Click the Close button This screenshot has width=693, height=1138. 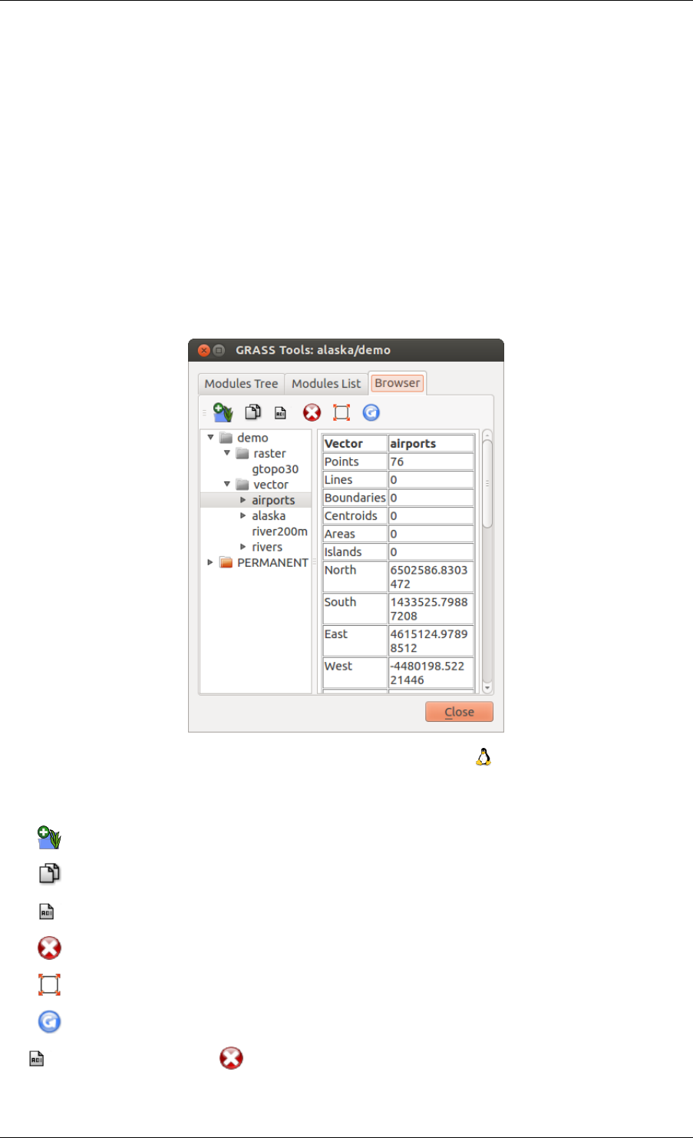pyautogui.click(x=459, y=712)
